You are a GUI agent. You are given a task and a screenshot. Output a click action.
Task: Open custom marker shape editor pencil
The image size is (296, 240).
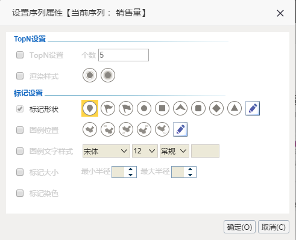pyautogui.click(x=253, y=108)
